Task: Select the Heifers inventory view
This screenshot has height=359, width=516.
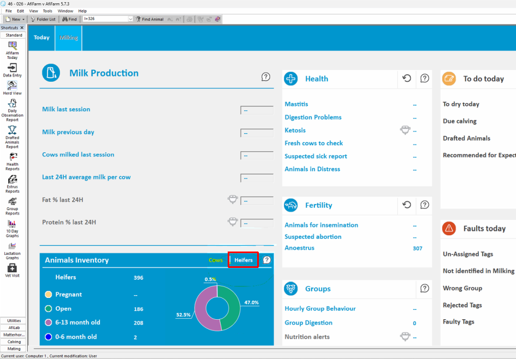Action: point(244,260)
